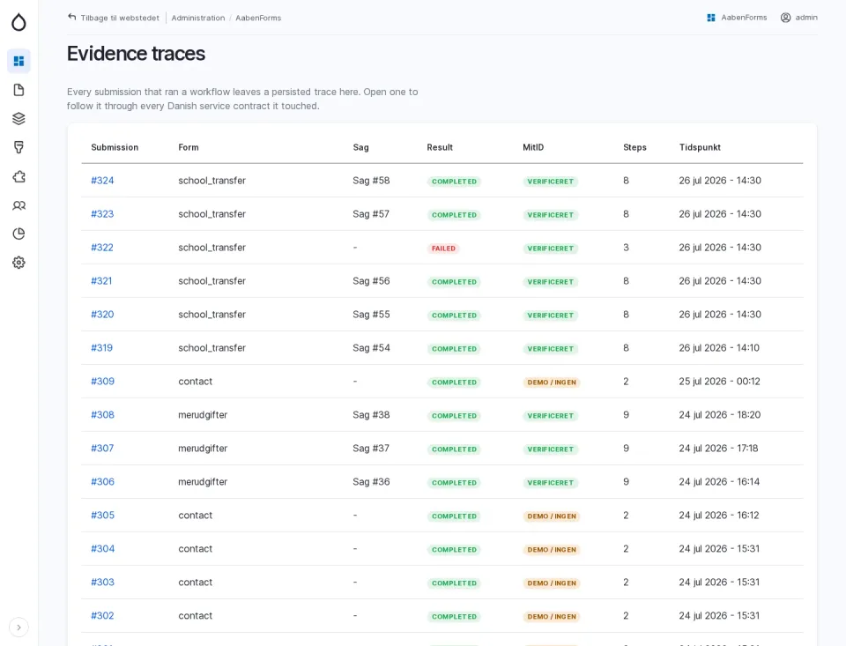This screenshot has height=646, width=846.
Task: Click timestamp 26 jul 2026 - 14:10
Action: (x=719, y=347)
